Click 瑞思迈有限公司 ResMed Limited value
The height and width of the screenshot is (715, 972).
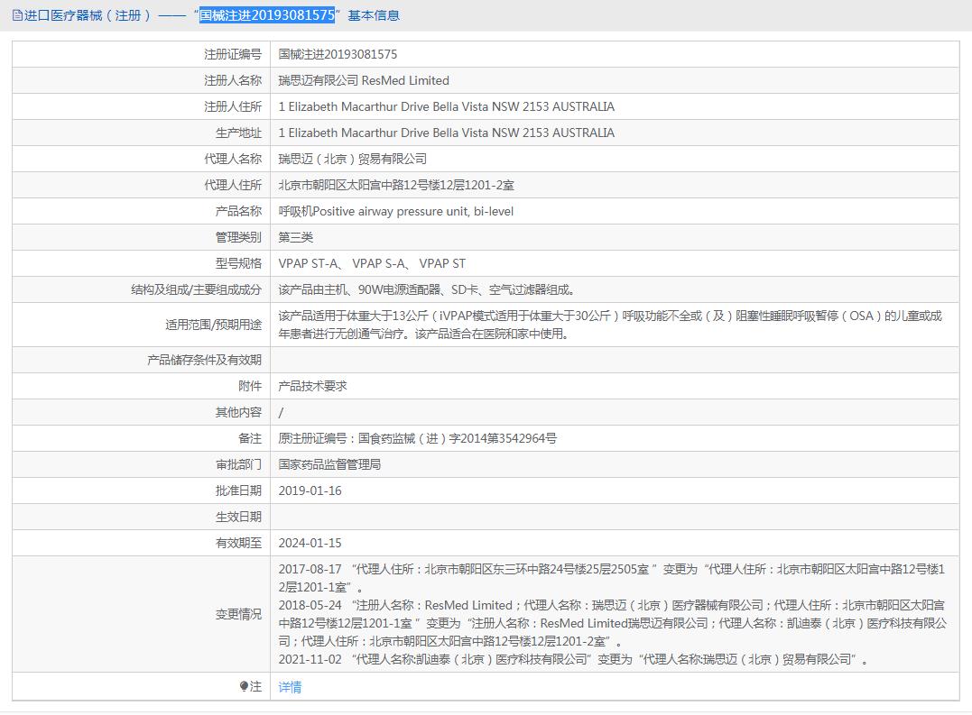point(364,80)
